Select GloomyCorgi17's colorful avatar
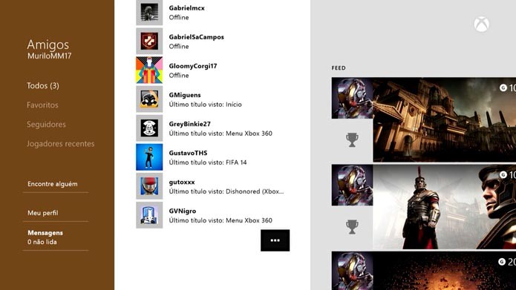516x290 pixels. (149, 70)
